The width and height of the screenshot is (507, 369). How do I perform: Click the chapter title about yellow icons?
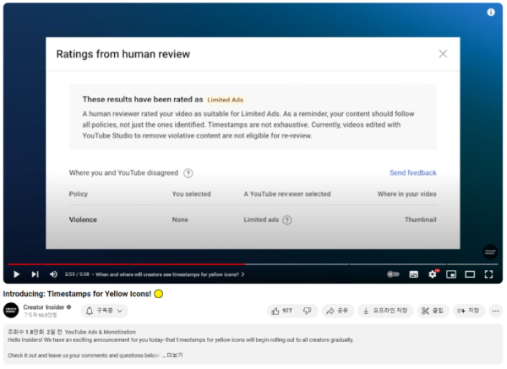tap(170, 274)
